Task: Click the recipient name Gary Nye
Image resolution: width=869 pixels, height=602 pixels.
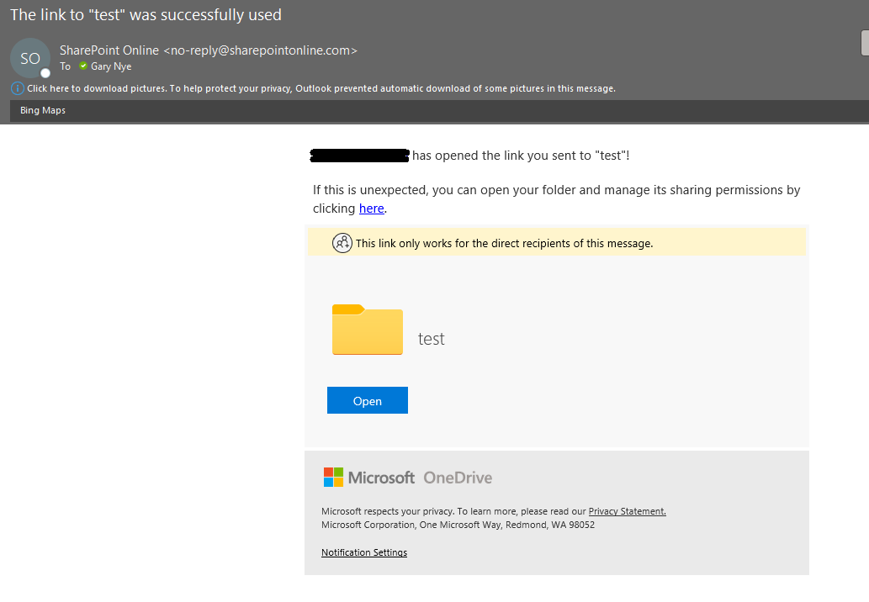Action: tap(111, 66)
